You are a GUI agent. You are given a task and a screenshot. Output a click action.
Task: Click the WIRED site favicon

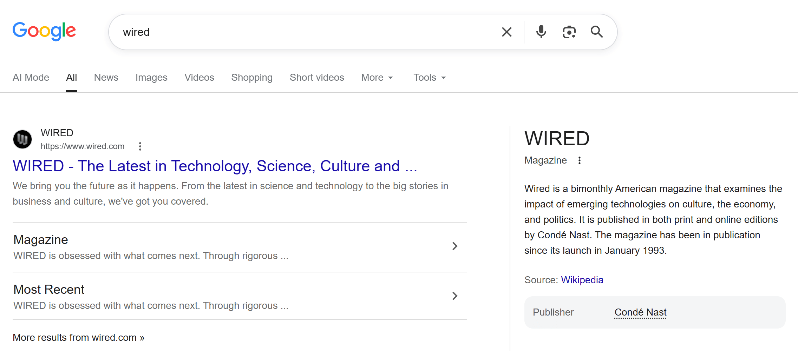tap(22, 139)
